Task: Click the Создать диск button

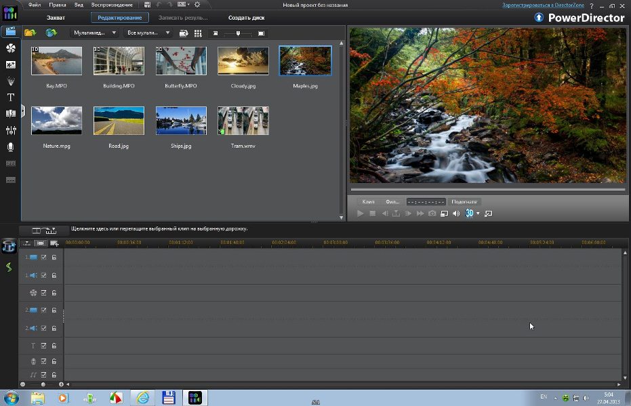Action: (247, 18)
